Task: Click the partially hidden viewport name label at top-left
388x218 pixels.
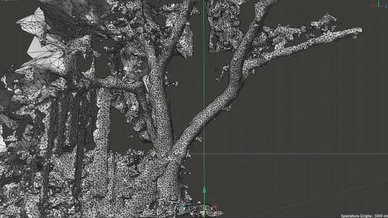Action: (x=8, y=1)
